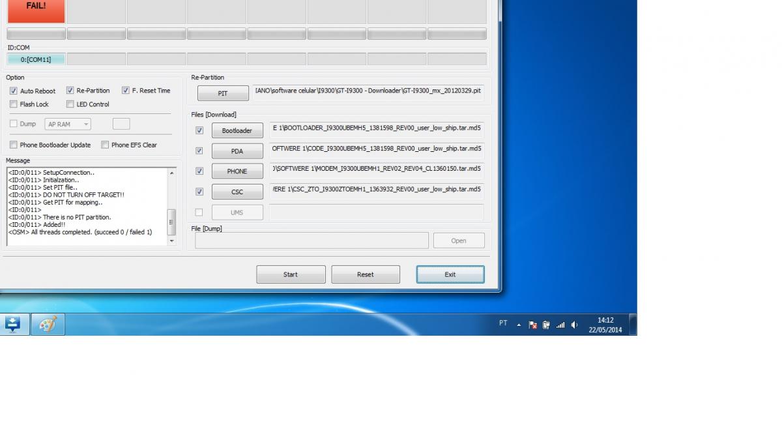
Task: Uncheck the checkbox beside the CSC button
Action: pos(199,192)
